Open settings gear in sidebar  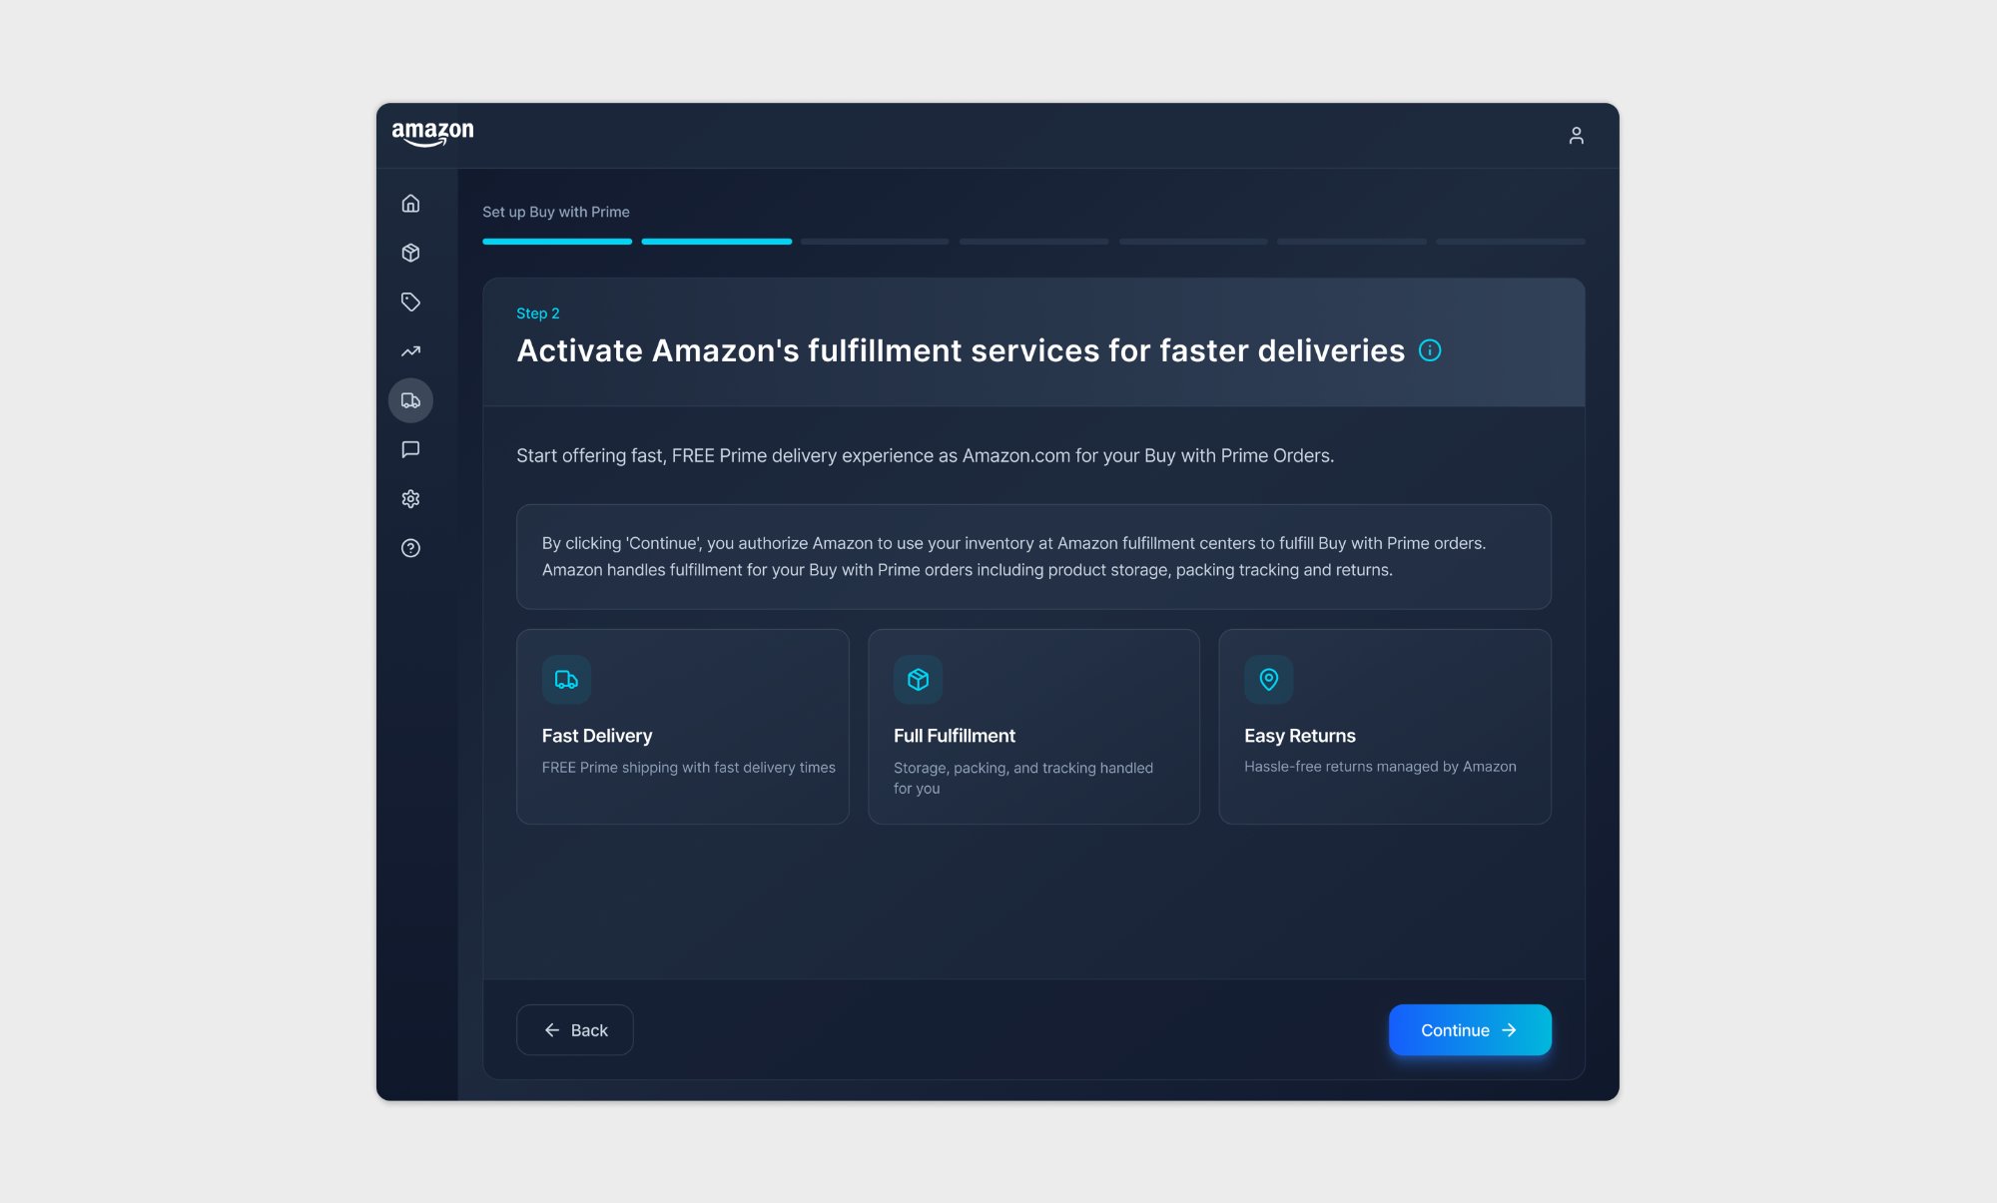(x=410, y=499)
